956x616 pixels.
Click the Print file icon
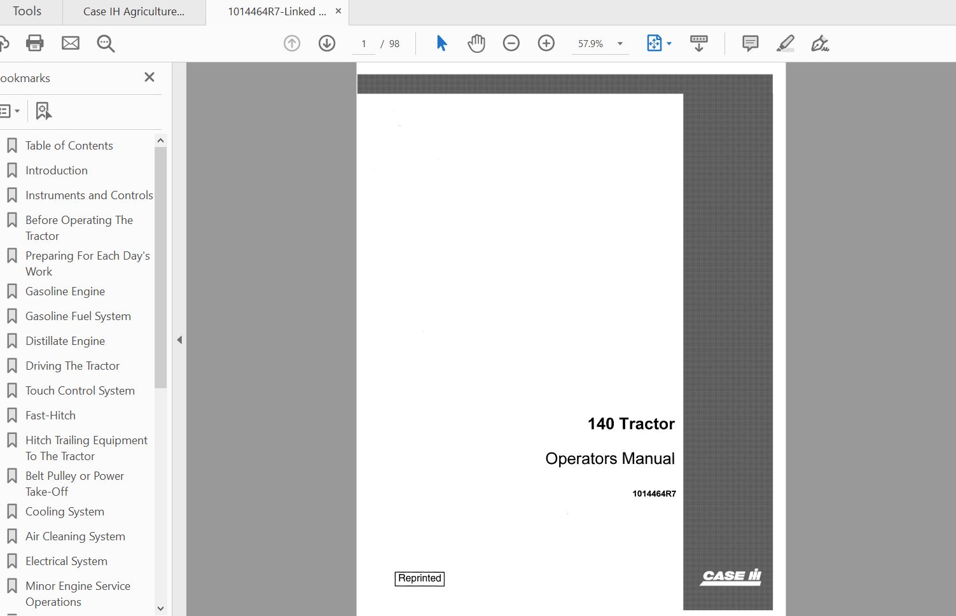35,43
